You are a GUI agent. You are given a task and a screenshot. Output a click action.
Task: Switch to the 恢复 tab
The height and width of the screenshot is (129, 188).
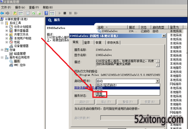100,43
